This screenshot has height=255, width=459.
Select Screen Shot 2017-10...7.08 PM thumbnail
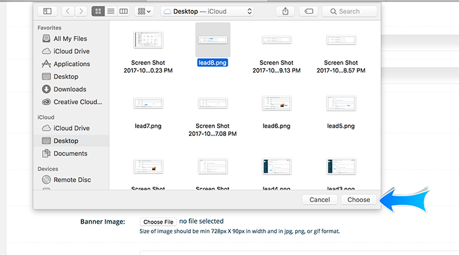click(x=213, y=103)
